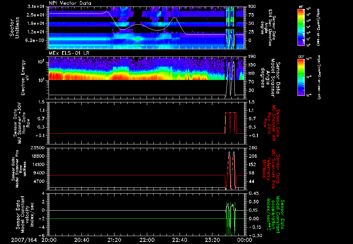Click the '20:40' time tick label
Screen dimensions: 353x244
click(x=81, y=240)
